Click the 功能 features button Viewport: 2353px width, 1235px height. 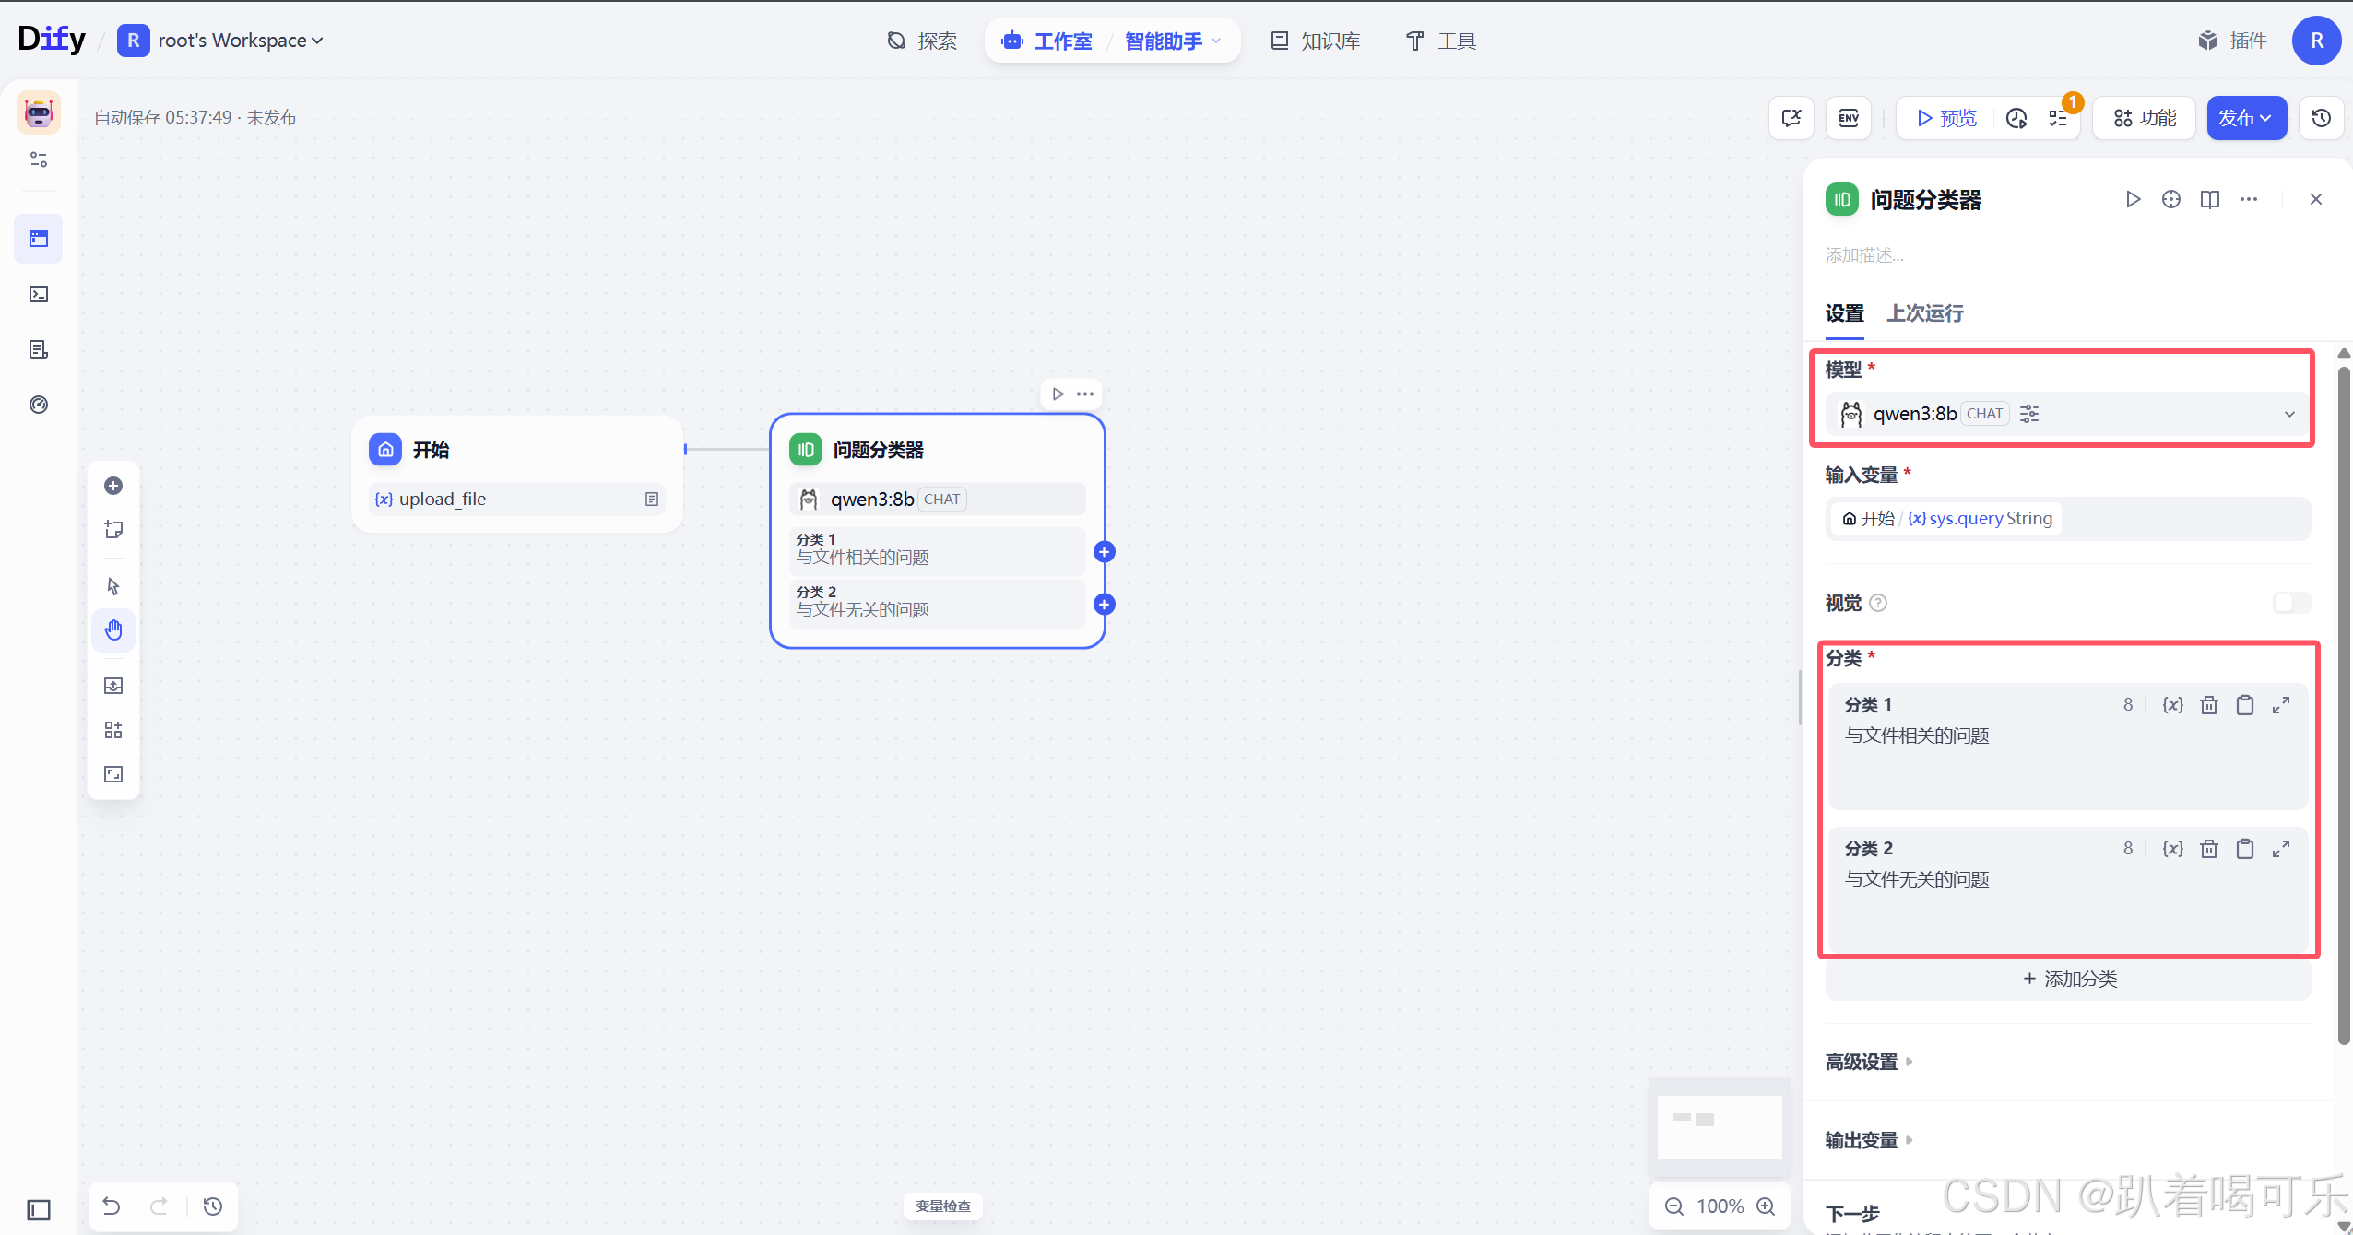point(2145,118)
